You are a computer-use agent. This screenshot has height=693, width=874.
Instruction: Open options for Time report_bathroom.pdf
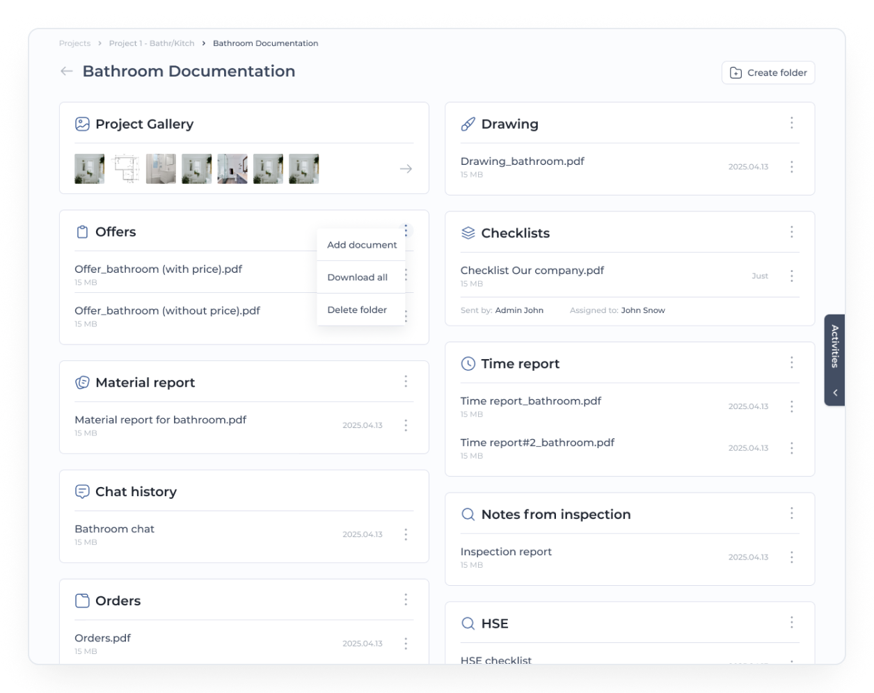[x=791, y=406]
